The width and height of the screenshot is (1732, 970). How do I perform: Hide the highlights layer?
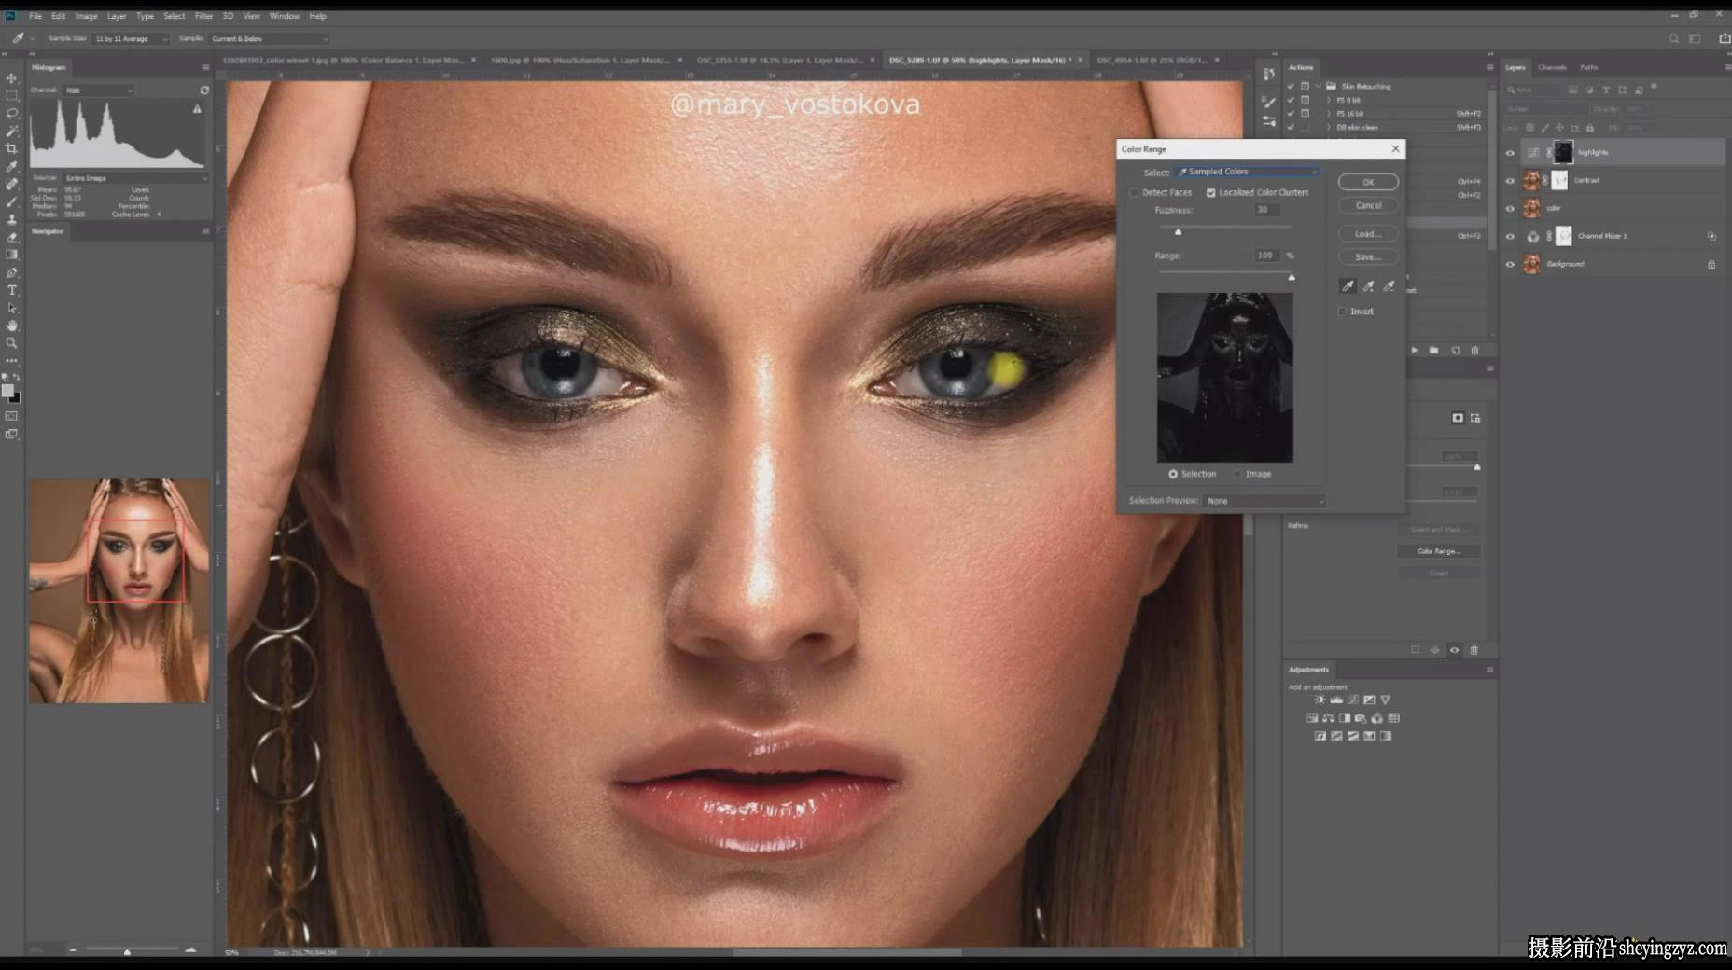(x=1510, y=153)
